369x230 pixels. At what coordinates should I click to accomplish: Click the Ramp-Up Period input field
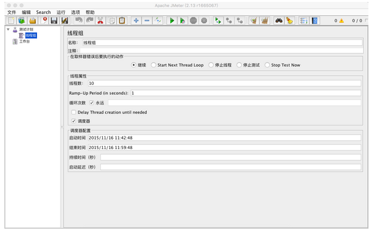coord(246,93)
